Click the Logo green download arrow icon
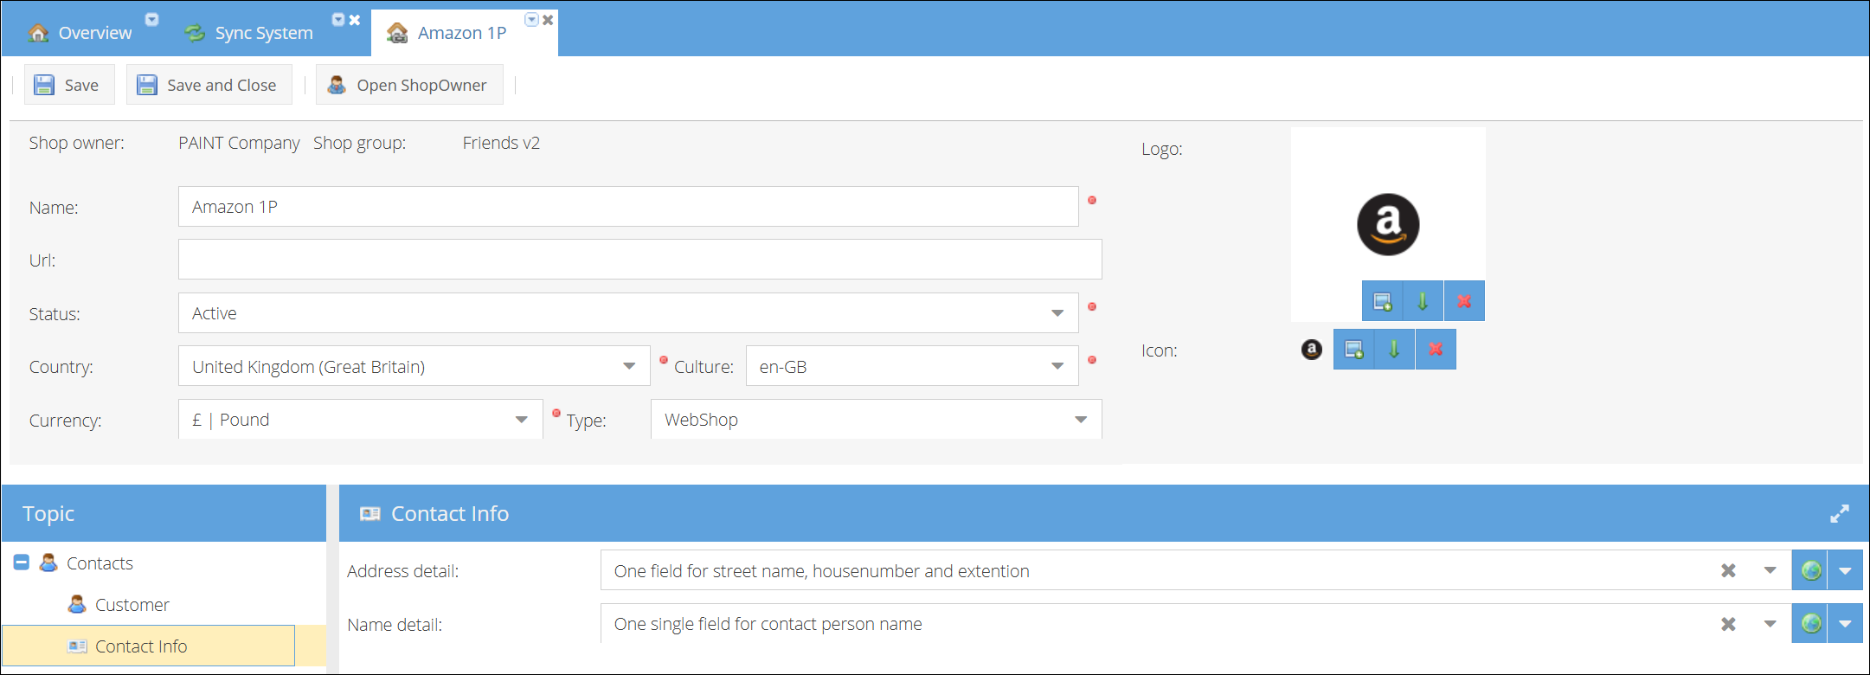Viewport: 1870px width, 675px height. pos(1423,301)
